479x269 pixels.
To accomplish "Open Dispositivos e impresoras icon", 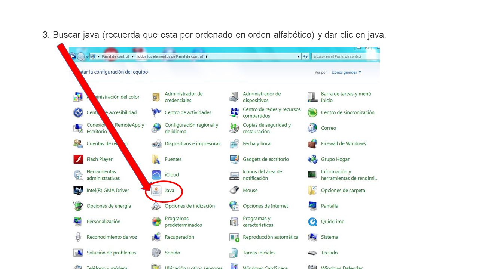I will coord(156,144).
